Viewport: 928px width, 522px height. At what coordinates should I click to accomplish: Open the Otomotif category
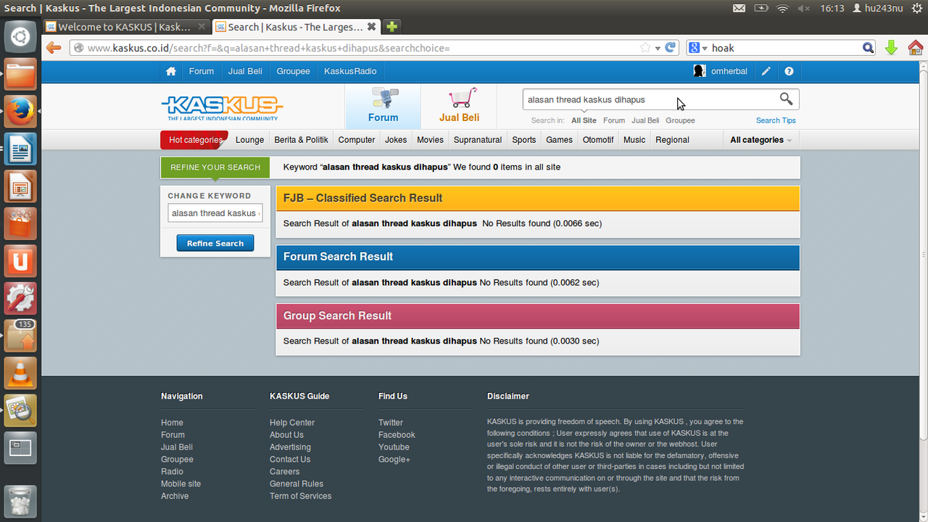(598, 140)
